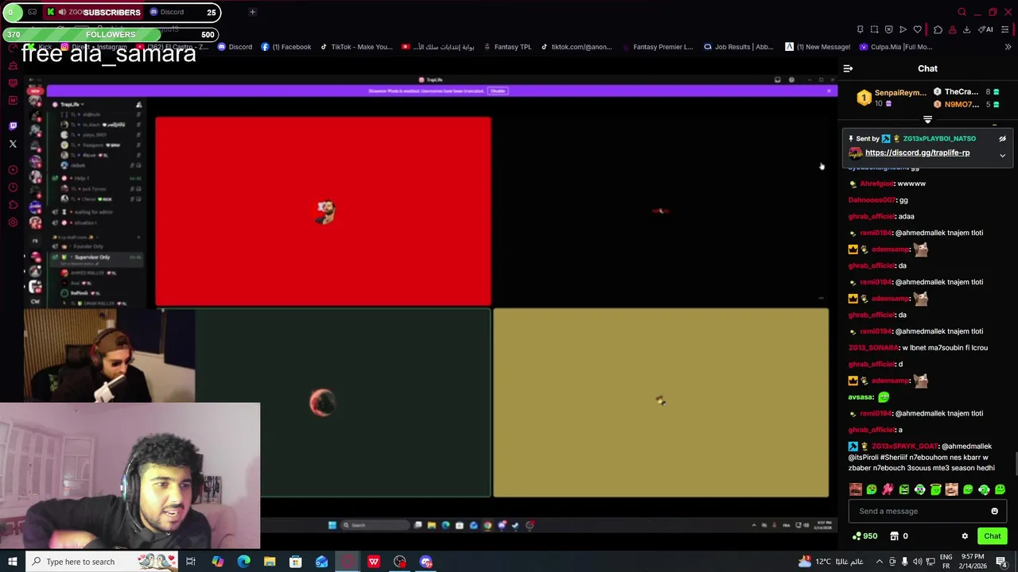
Task: Click the red video tile in the stream
Action: tap(323, 211)
